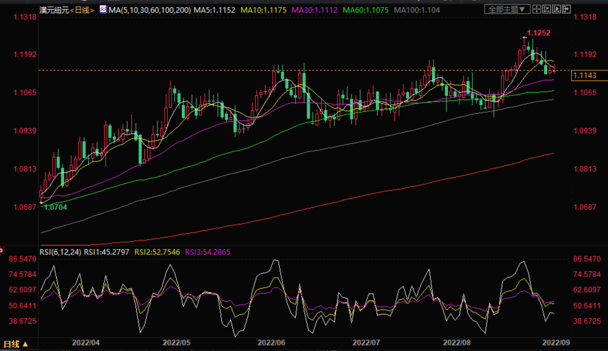Click the 澳元纽元 symbol name
This screenshot has height=351, width=608.
click(x=54, y=10)
